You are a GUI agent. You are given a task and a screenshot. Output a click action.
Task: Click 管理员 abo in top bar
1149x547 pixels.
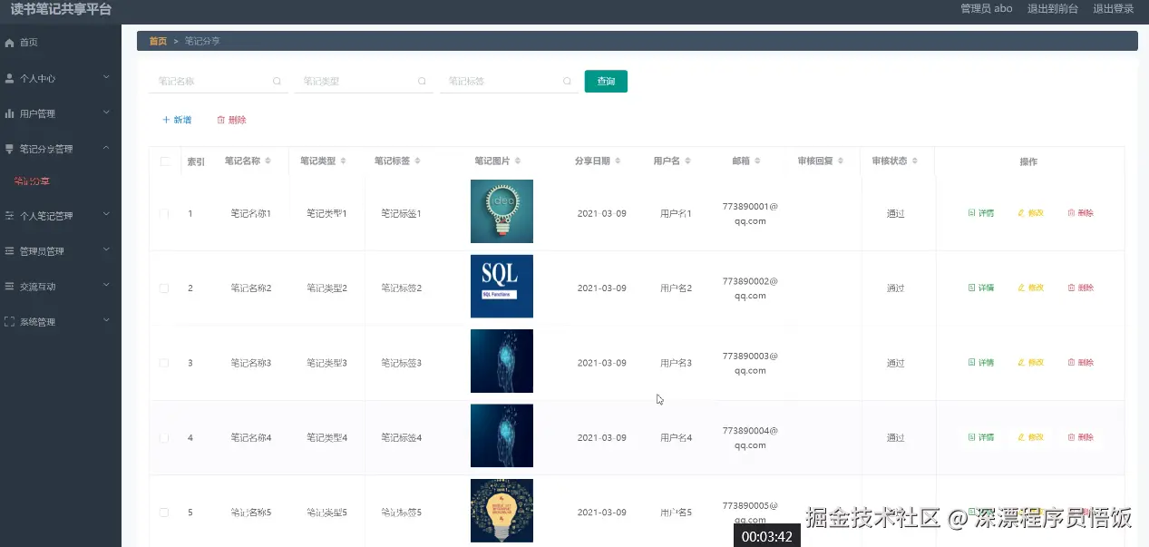click(986, 8)
